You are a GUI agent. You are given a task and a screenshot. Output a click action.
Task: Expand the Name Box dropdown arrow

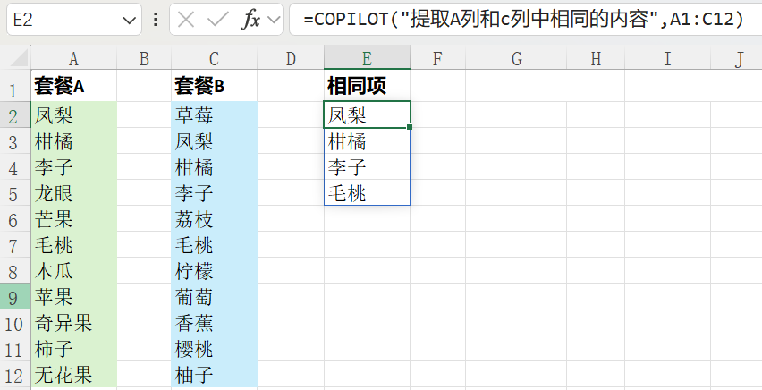[x=130, y=19]
